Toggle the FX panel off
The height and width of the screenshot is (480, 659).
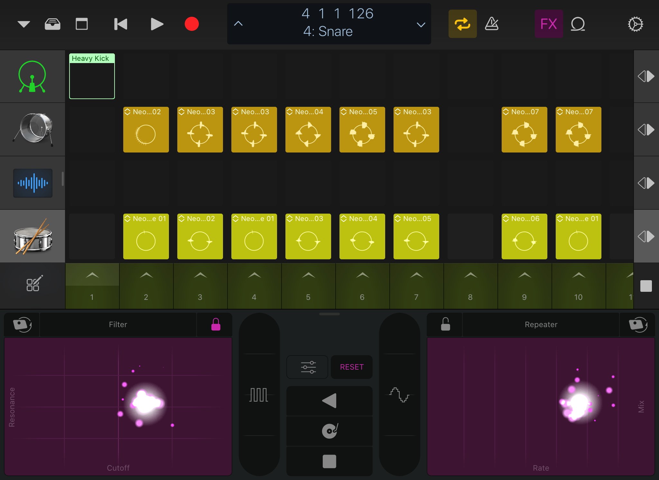tap(549, 24)
